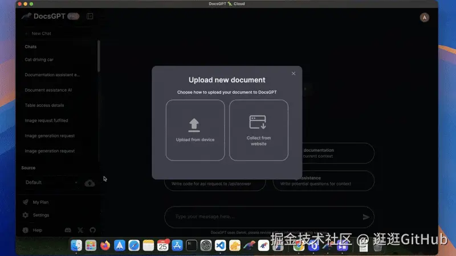
Task: Select the potential questions for context suggestion
Action: pos(323,181)
